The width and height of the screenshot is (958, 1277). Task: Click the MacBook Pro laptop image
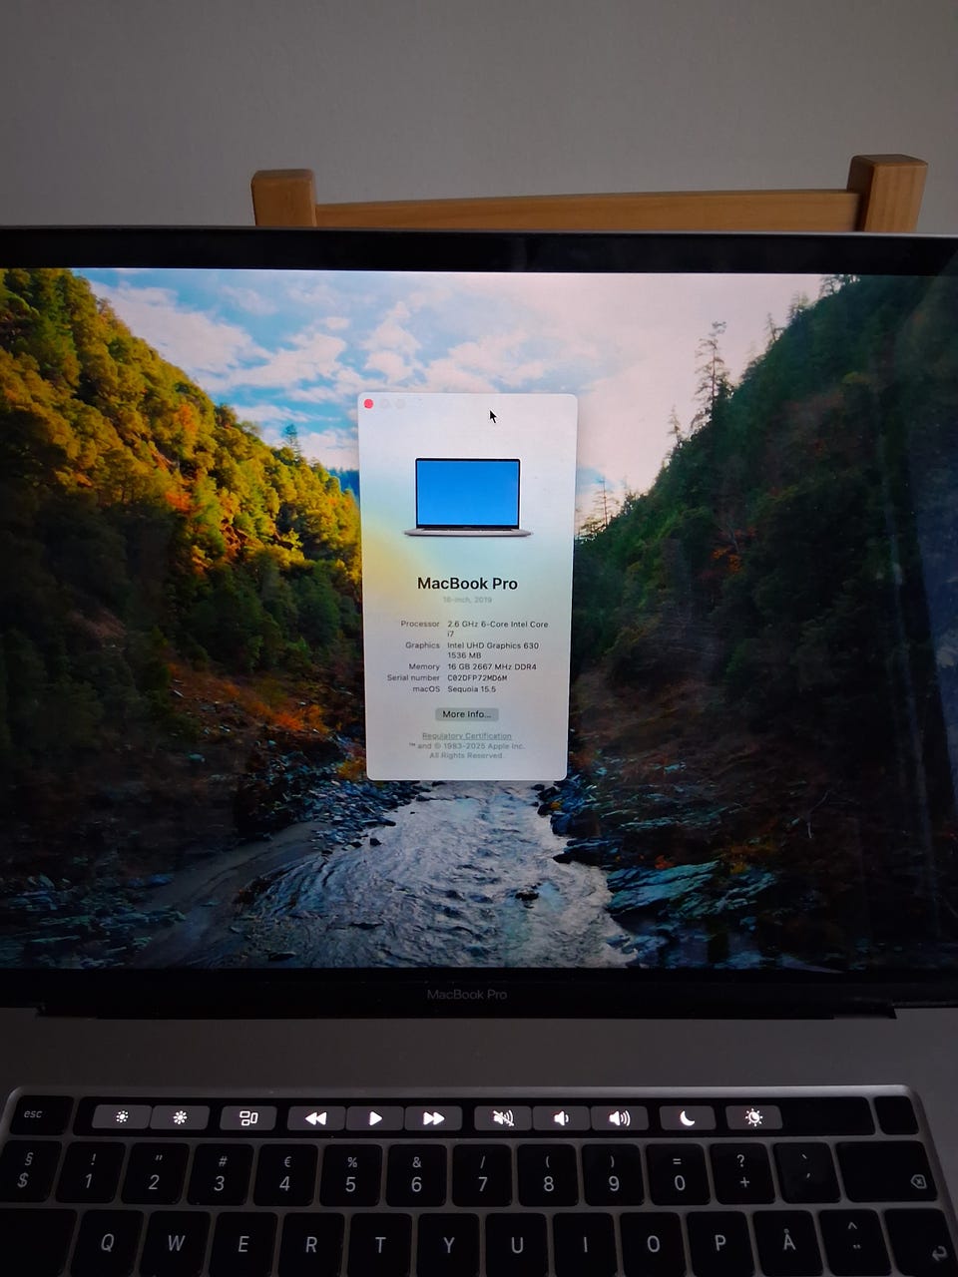pyautogui.click(x=468, y=497)
